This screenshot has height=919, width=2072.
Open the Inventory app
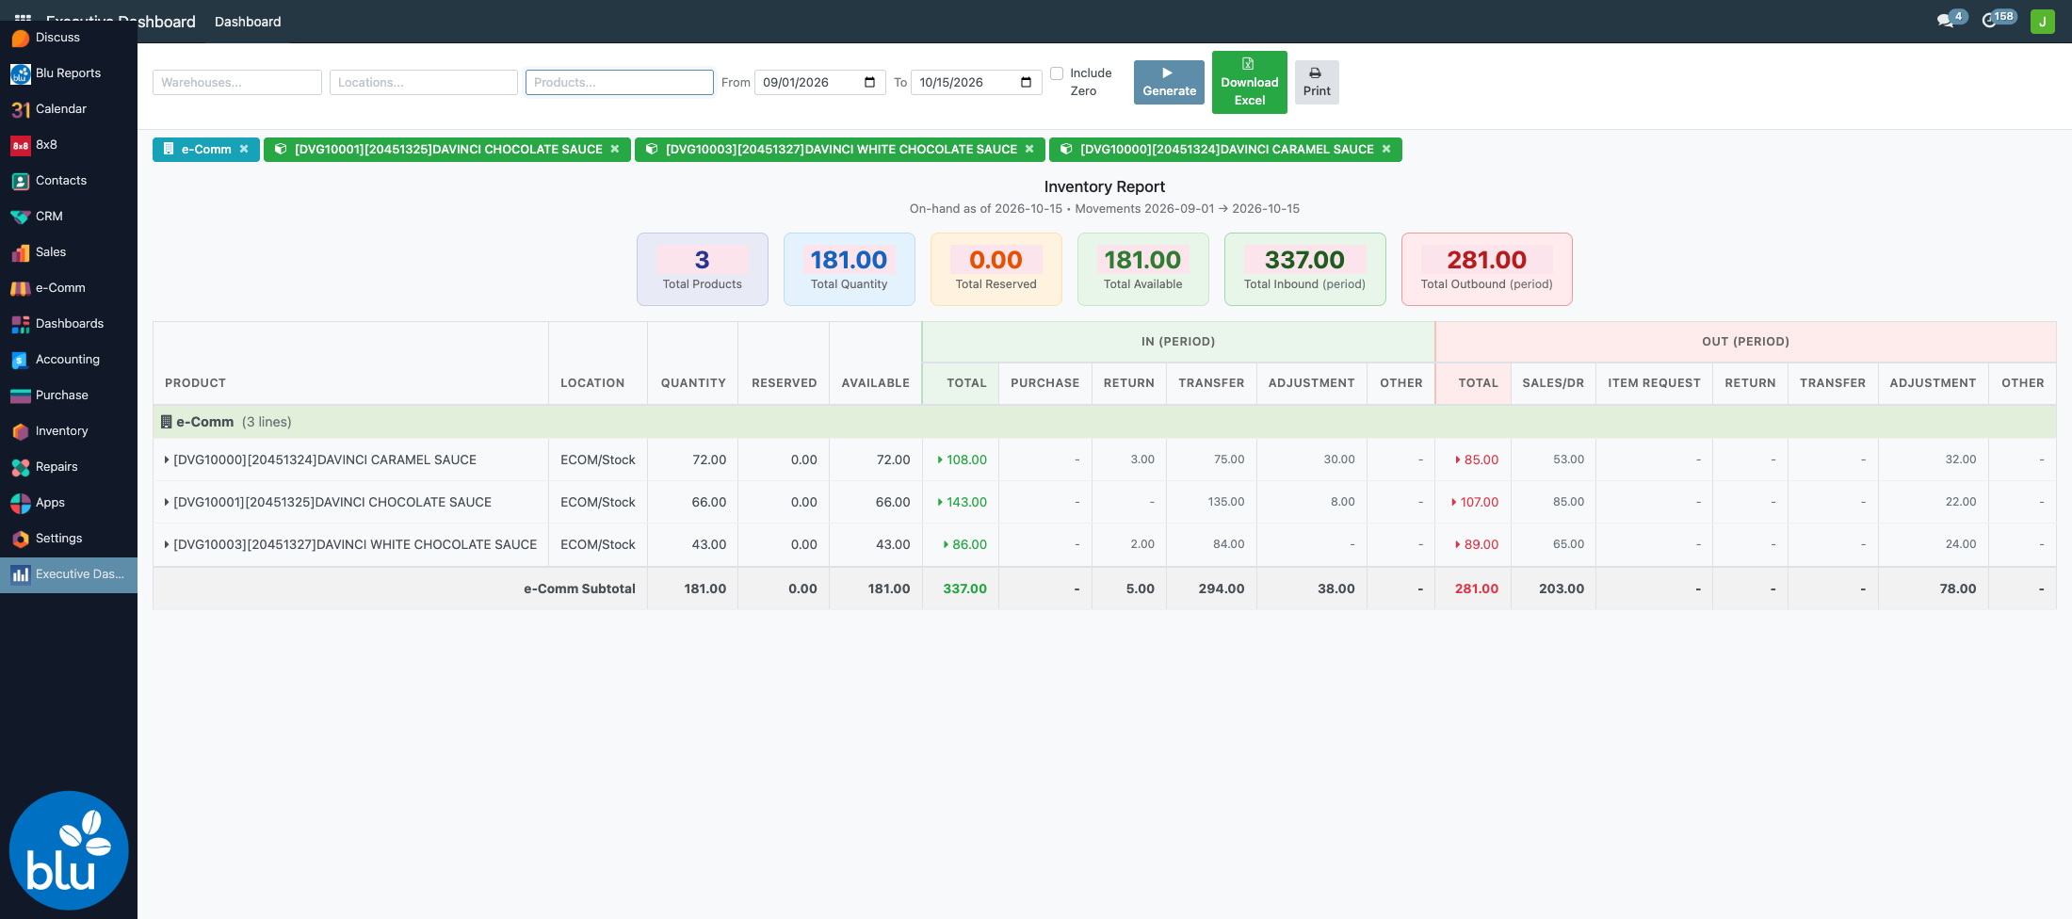click(68, 431)
